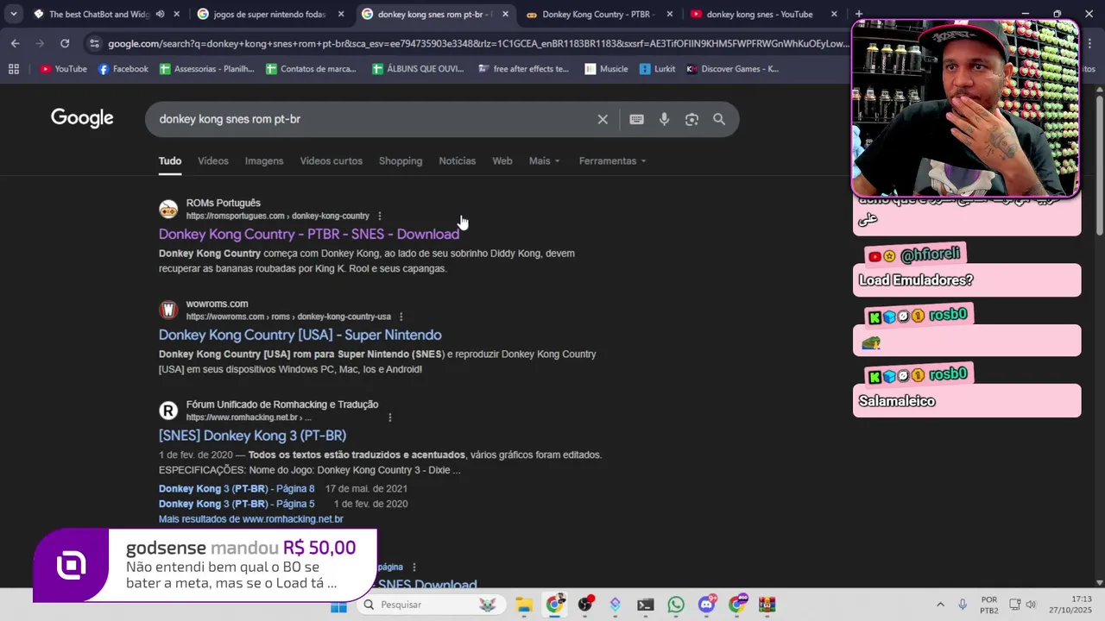This screenshot has width=1105, height=621.
Task: Open free after effects te... bookmark
Action: [x=524, y=69]
